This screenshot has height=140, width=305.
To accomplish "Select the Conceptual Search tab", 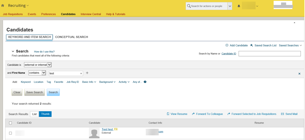I will pos(72,37).
